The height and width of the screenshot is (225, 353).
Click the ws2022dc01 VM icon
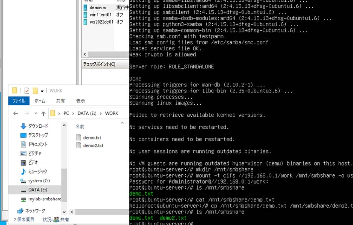click(85, 22)
